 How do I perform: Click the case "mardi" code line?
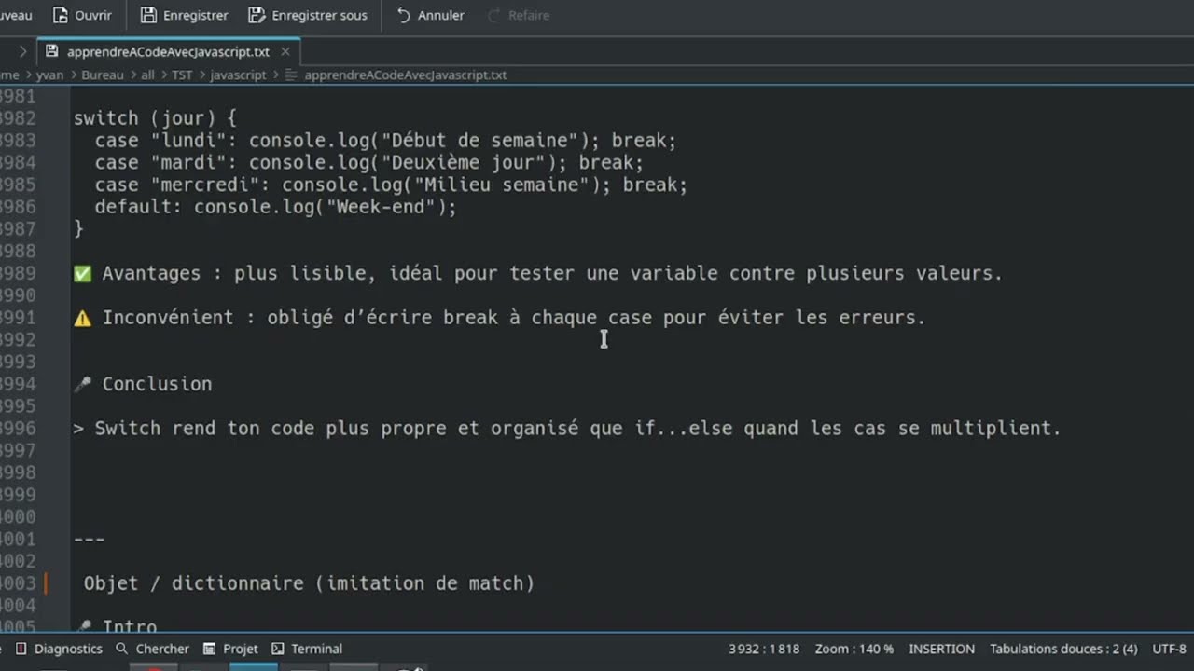369,163
